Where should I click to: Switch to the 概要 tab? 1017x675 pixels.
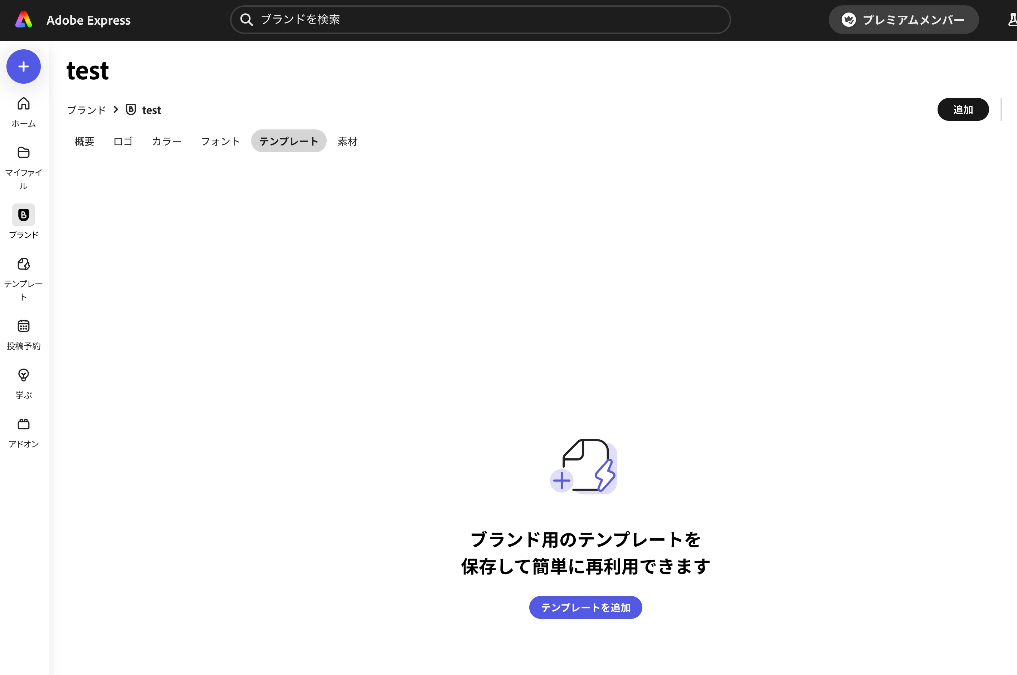84,141
